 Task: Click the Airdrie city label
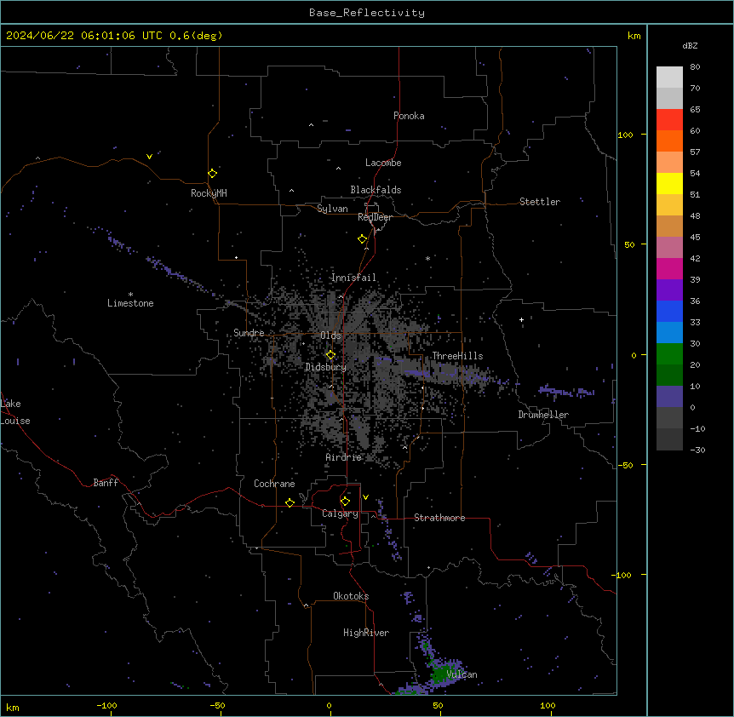click(344, 457)
